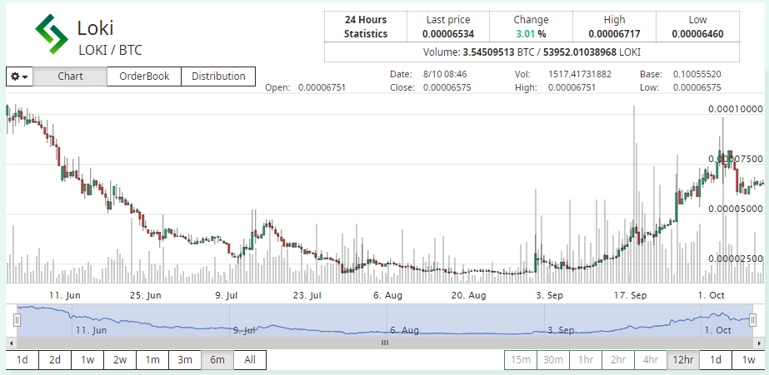Open the chart settings gear dropdown

tap(19, 76)
